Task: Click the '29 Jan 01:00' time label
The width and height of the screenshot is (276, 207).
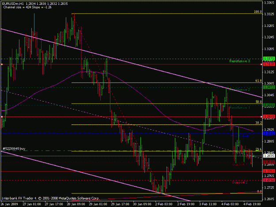Action: (x=98, y=204)
